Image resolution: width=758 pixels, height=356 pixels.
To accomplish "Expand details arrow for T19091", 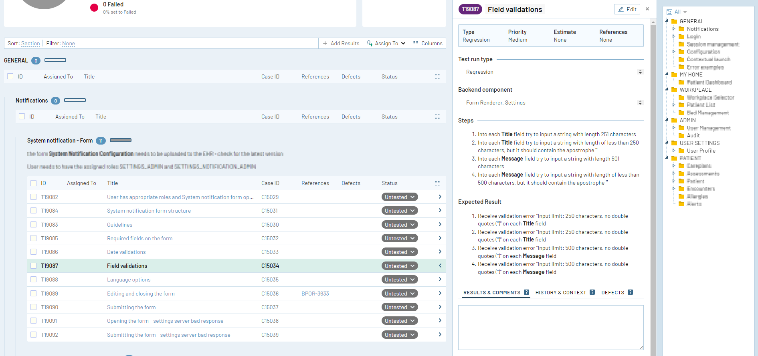I will (440, 320).
